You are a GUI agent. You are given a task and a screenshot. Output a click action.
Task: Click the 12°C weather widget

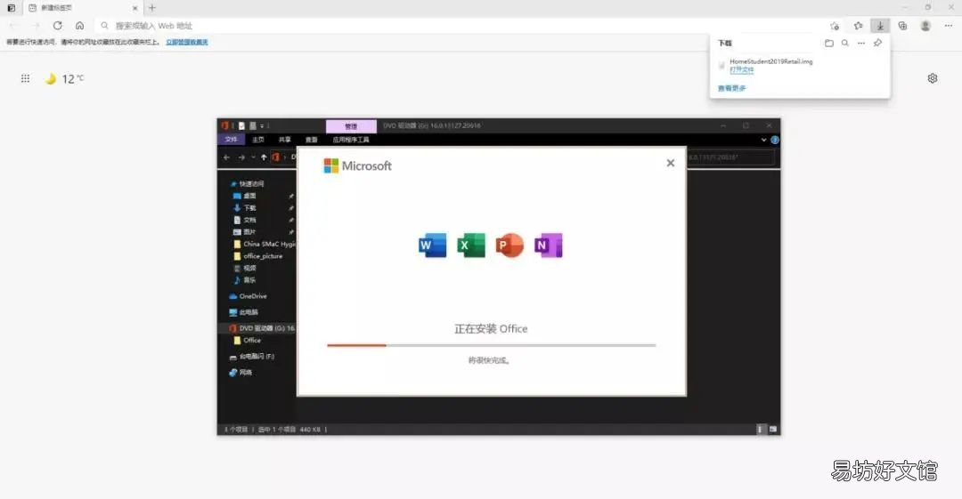[x=65, y=78]
